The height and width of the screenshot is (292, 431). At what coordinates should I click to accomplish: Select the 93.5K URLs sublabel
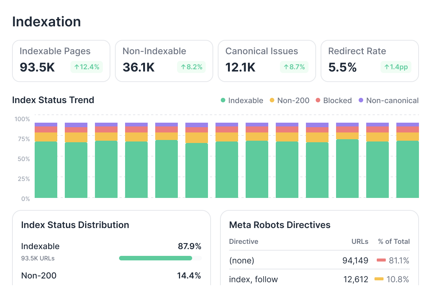coord(38,258)
